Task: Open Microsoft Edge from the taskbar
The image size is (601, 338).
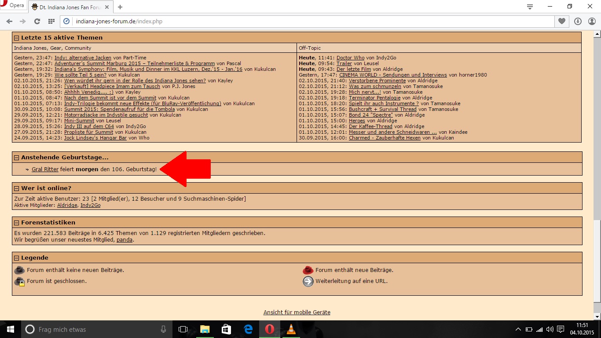Action: [x=248, y=329]
